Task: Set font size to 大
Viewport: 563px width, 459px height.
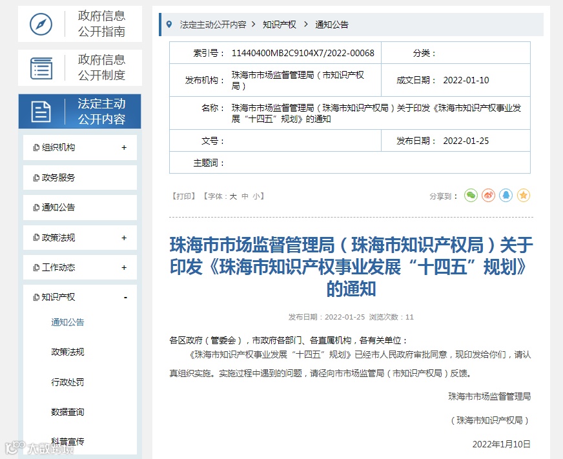Action: [233, 196]
